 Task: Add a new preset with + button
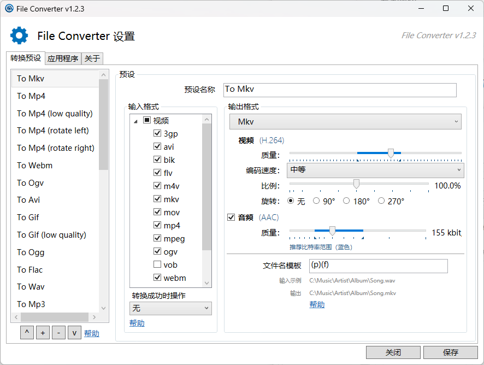click(x=43, y=333)
